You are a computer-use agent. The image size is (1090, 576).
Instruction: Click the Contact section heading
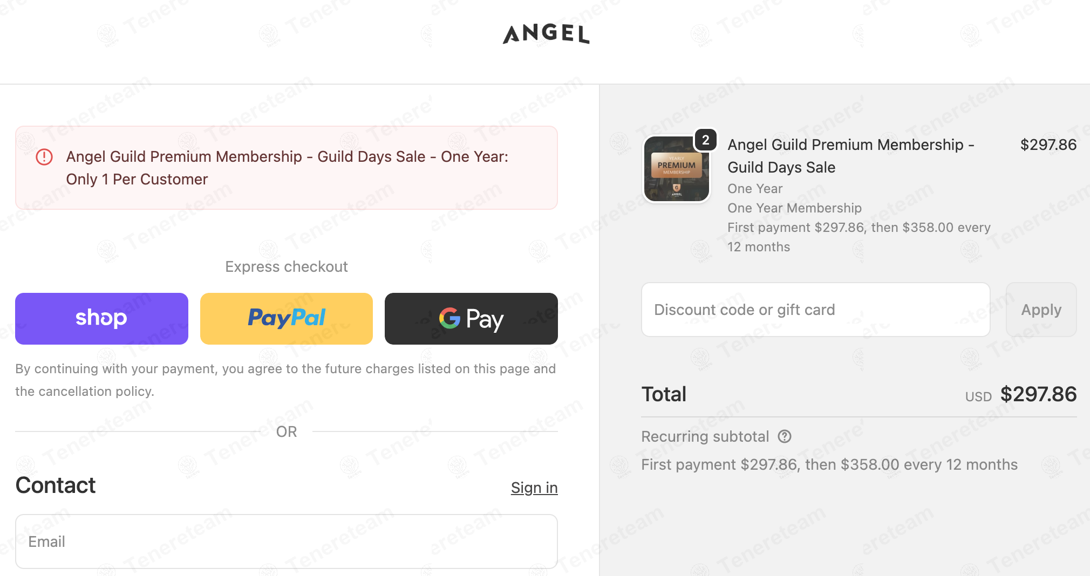pyautogui.click(x=56, y=485)
